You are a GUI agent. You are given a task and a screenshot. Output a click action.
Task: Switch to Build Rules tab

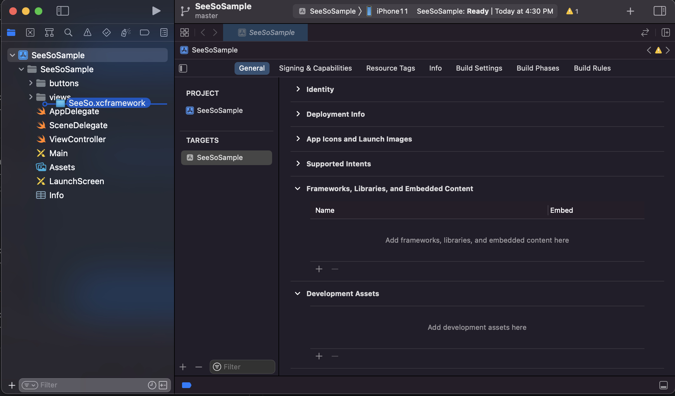click(592, 68)
